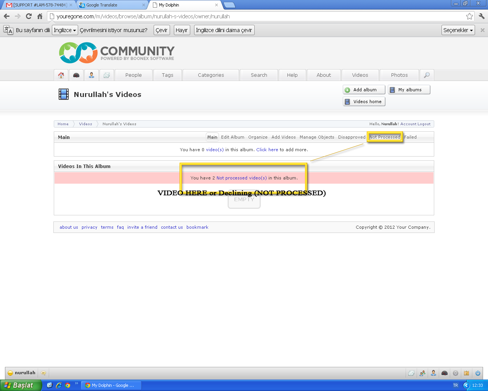
Task: Expand the Seçenekler options dropdown
Action: tap(458, 30)
